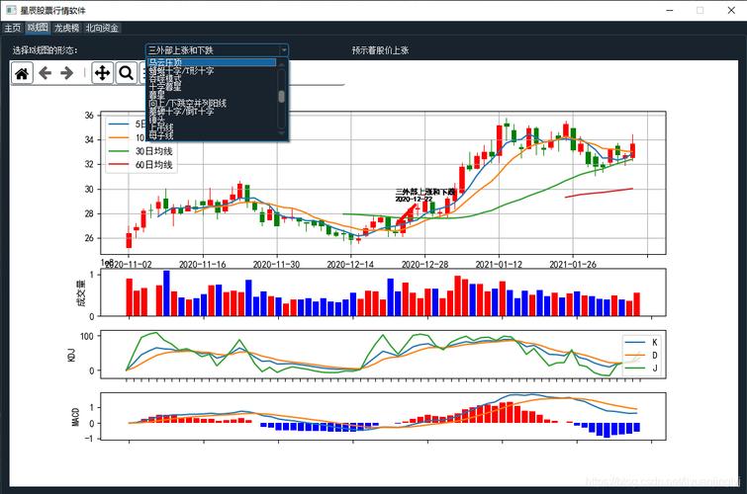Pick 十字暮星 from the pattern list
The height and width of the screenshot is (494, 747).
coord(170,87)
